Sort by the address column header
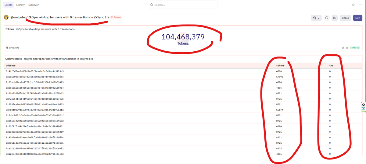Viewport: 366px width, 164px height. point(11,65)
